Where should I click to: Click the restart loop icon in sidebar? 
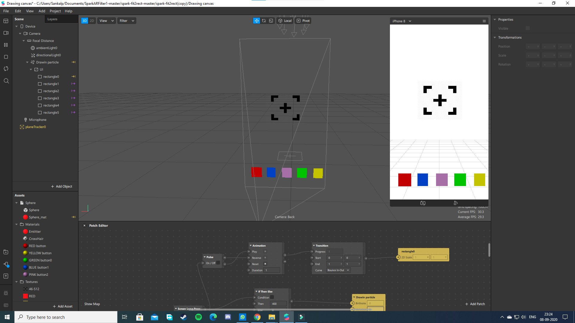tap(6, 69)
